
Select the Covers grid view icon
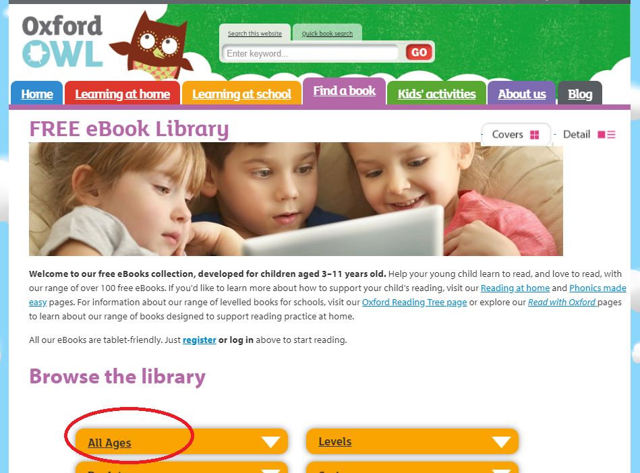[534, 135]
